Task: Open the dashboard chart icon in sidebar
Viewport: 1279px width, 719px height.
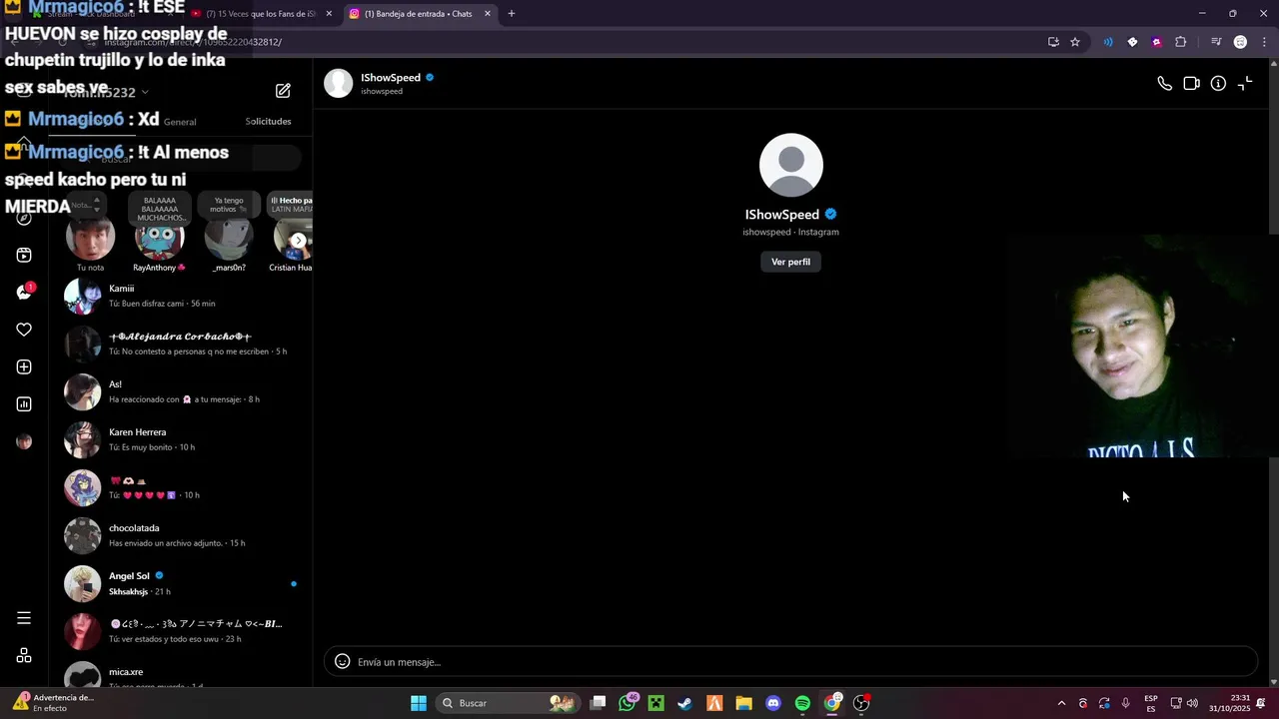Action: coord(24,404)
